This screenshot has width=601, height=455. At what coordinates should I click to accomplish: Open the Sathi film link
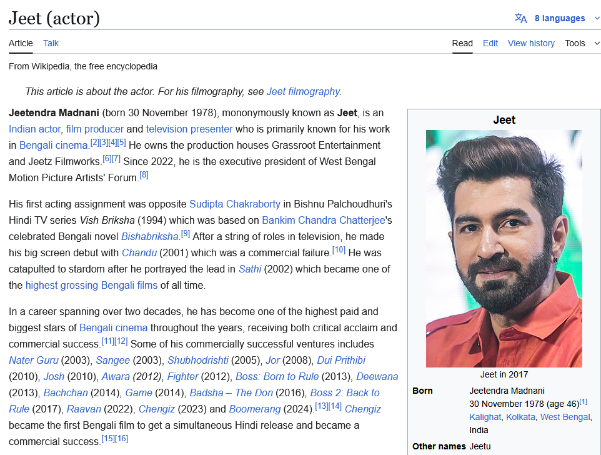click(250, 269)
